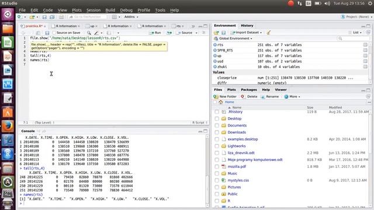374x210 pixels.
Task: Click the compile report notebook icon
Action: click(109, 33)
